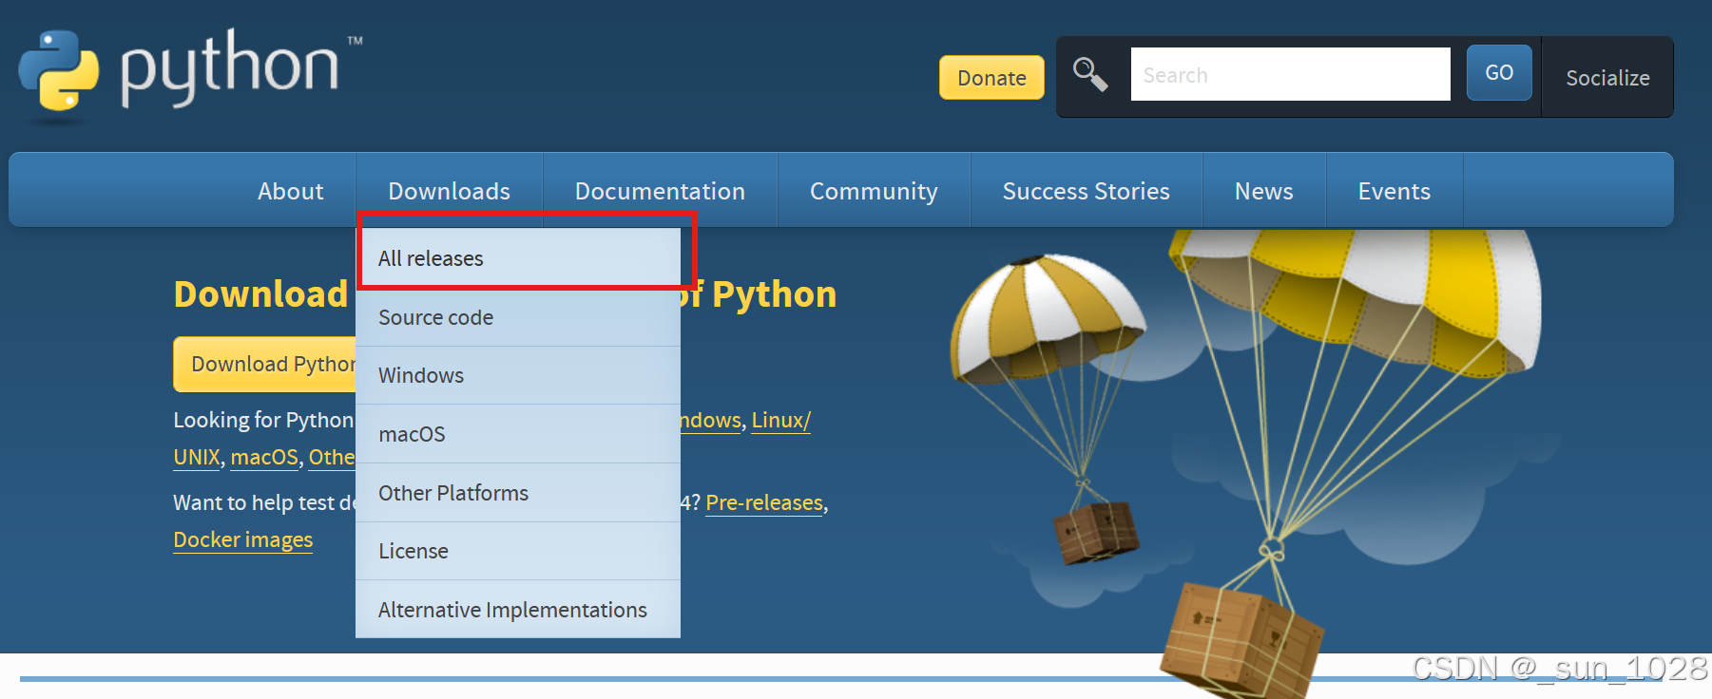Follow the Docker images link
The width and height of the screenshot is (1712, 699).
tap(242, 539)
